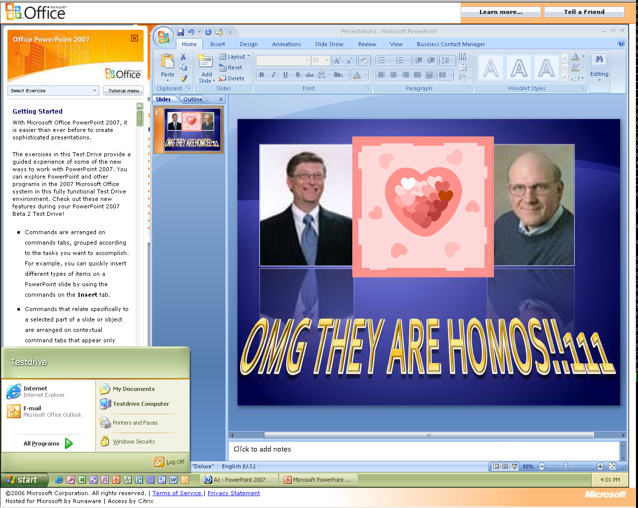The image size is (638, 508).
Task: Click the WordArt text fill color button
Action: click(x=575, y=57)
